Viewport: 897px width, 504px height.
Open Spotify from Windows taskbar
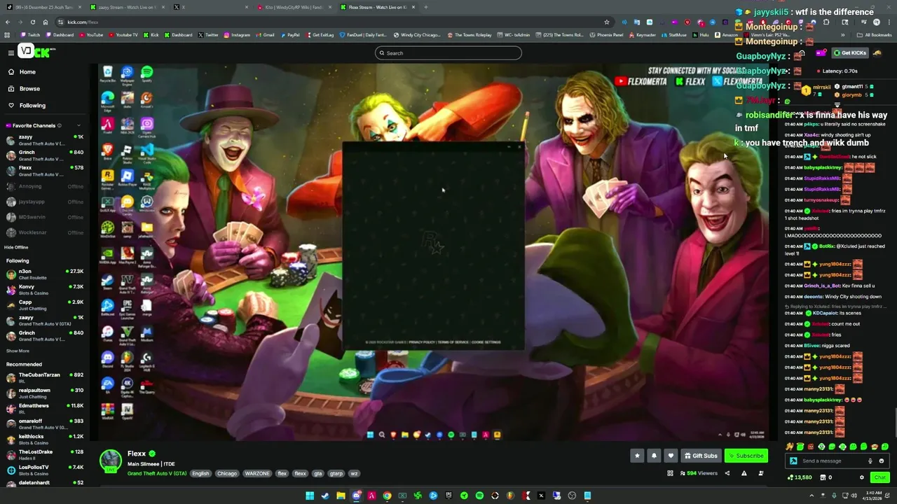[479, 496]
